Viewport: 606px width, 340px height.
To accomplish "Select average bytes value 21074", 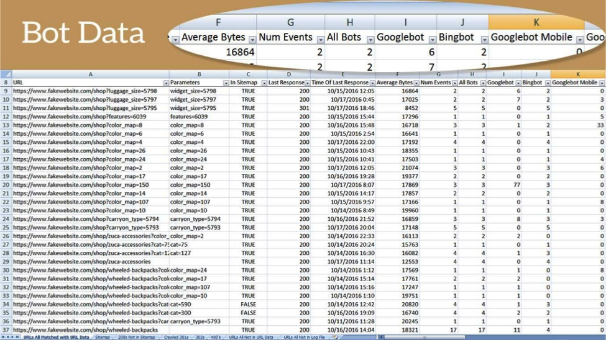I will pyautogui.click(x=397, y=168).
